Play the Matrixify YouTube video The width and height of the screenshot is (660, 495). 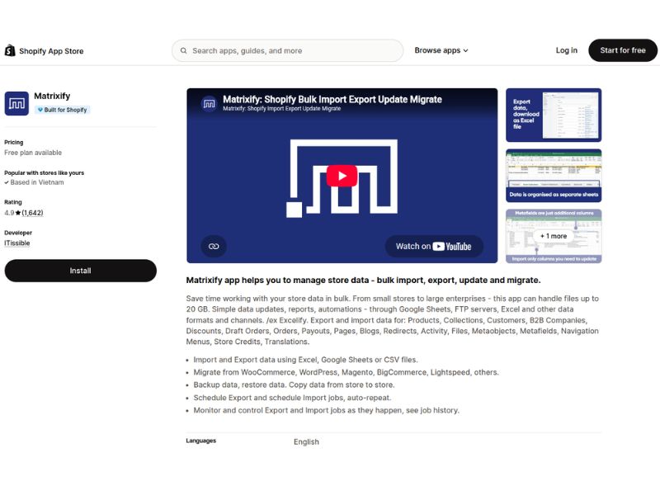(342, 176)
